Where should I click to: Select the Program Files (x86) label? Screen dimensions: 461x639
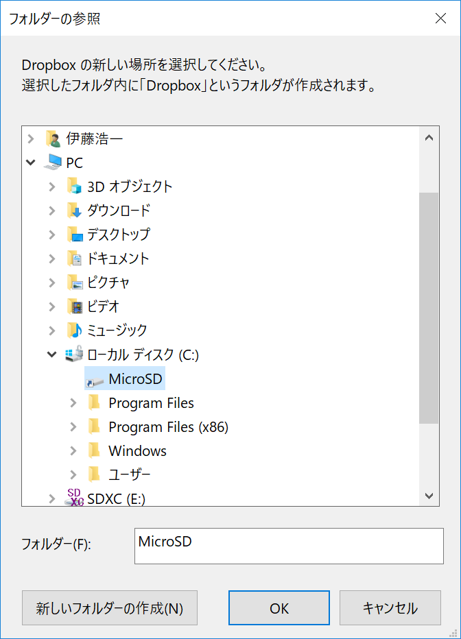coord(168,427)
